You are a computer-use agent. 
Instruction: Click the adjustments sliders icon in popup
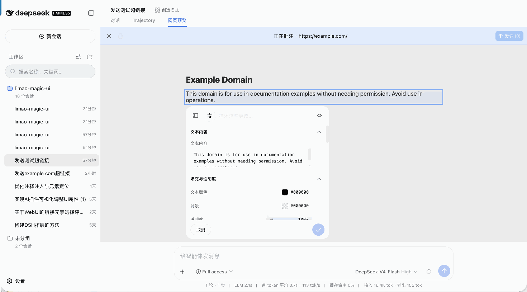tap(210, 116)
